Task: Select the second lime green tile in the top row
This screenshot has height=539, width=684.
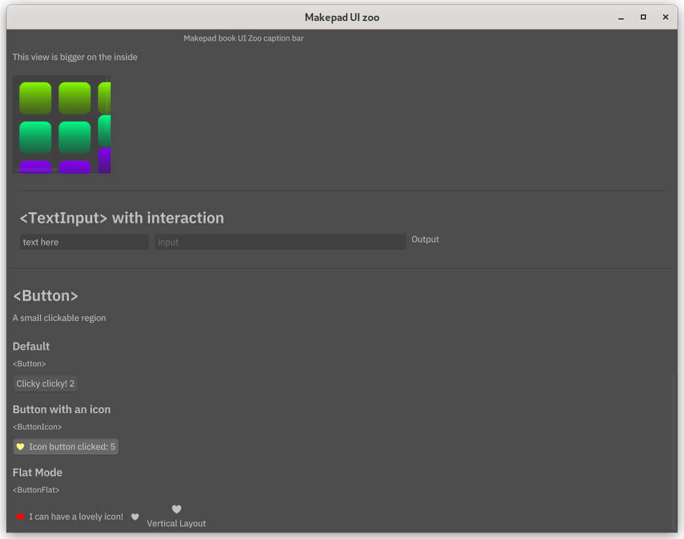Action: (x=75, y=98)
